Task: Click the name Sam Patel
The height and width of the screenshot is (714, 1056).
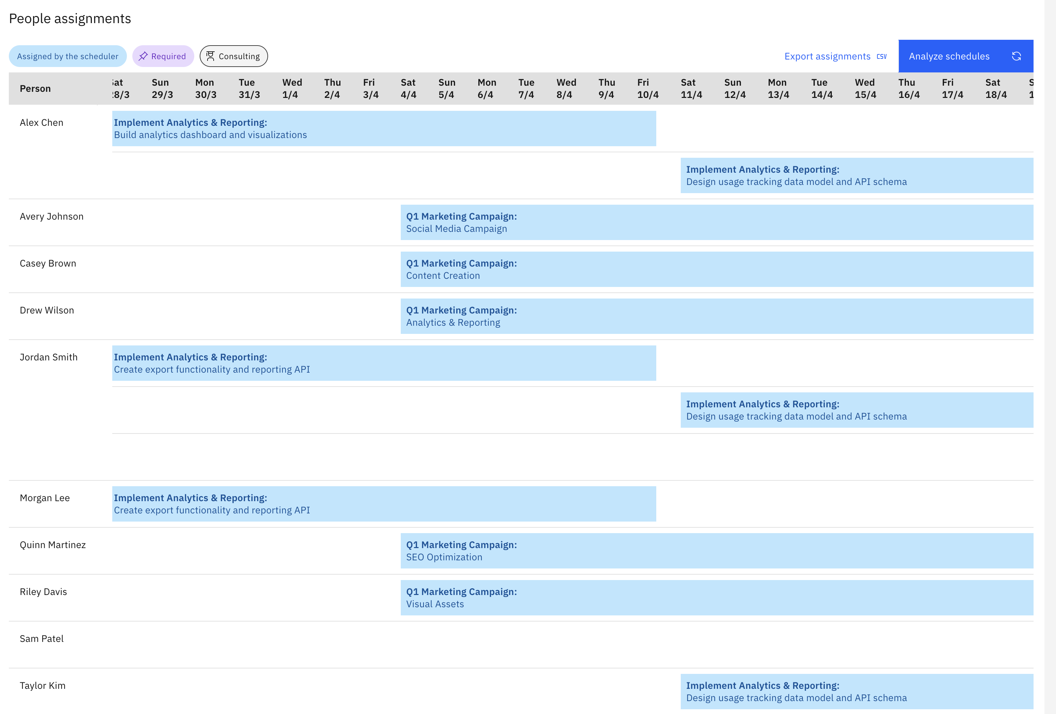Action: pos(42,639)
